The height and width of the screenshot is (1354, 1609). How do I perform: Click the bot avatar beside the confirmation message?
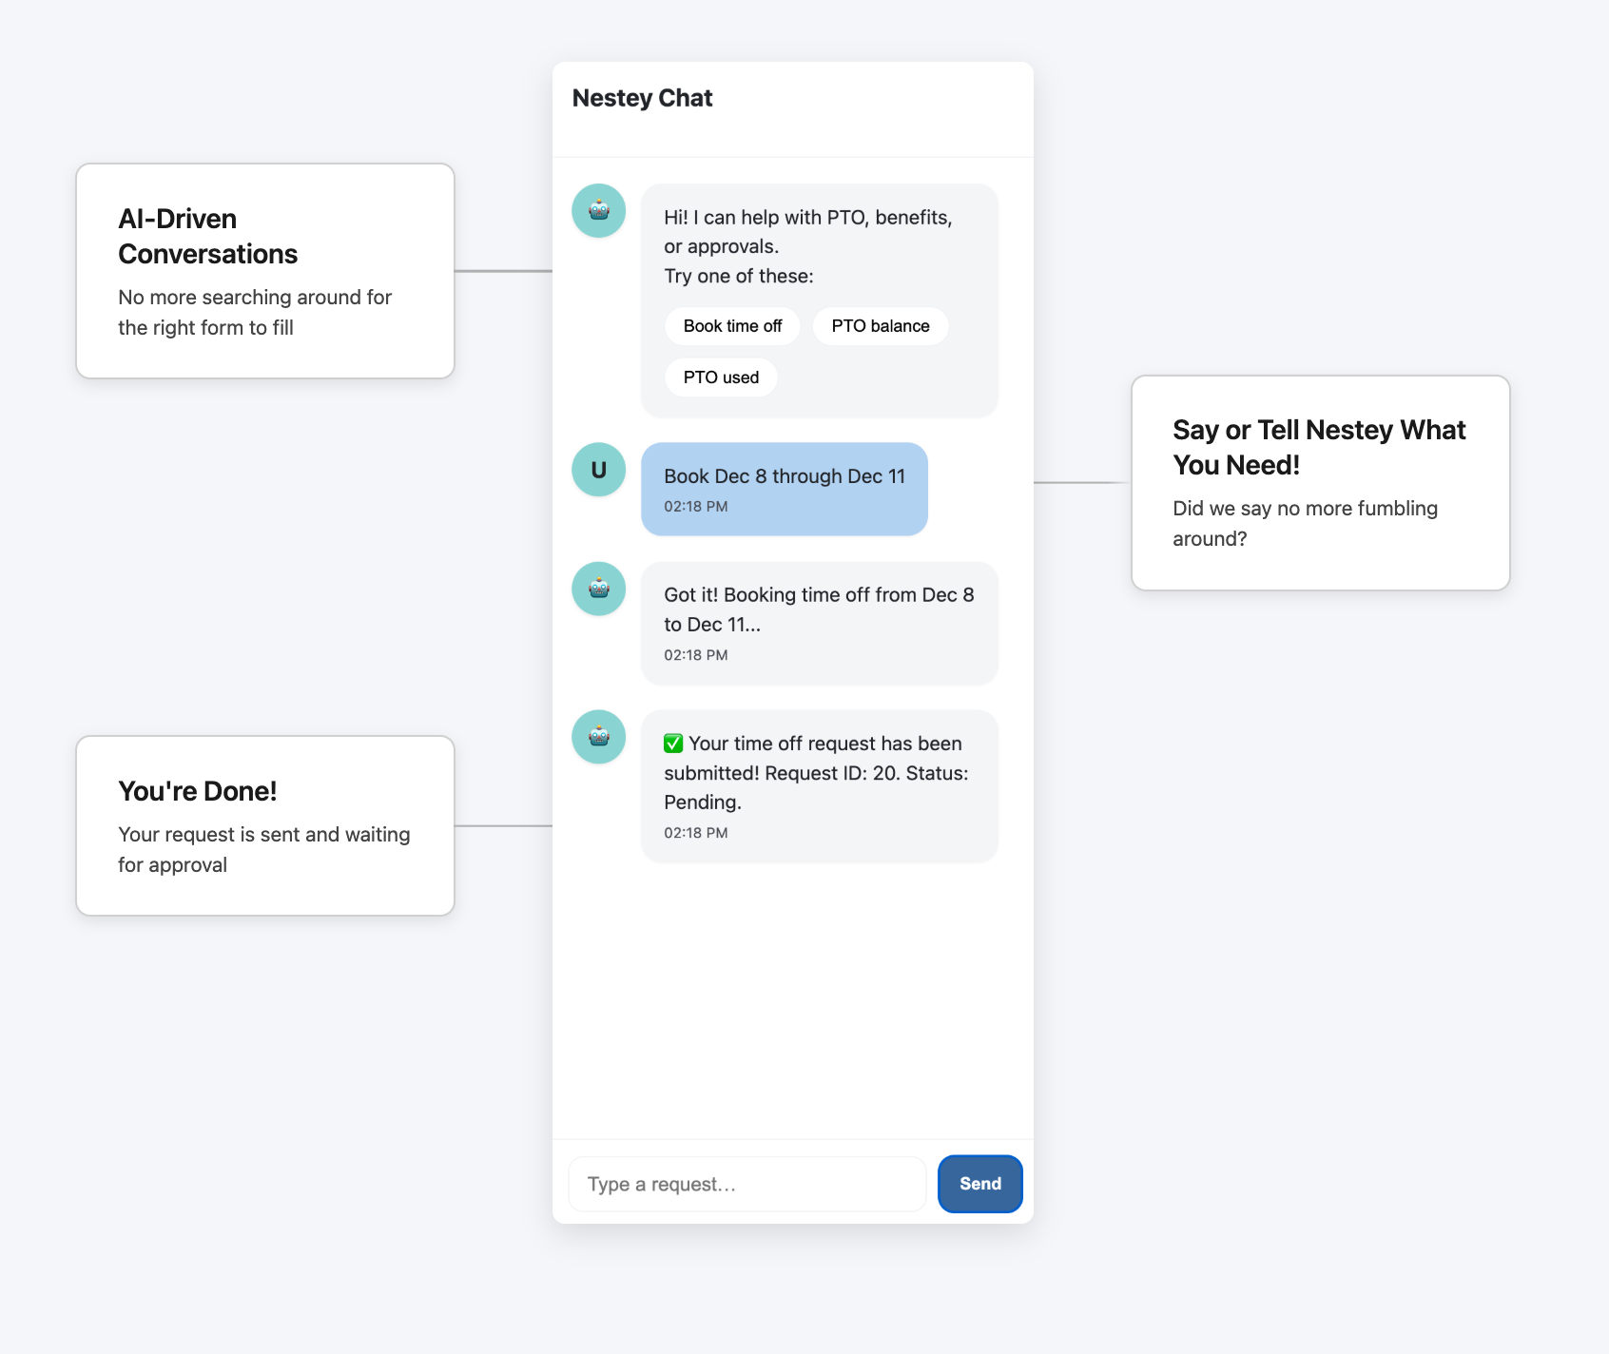598,737
